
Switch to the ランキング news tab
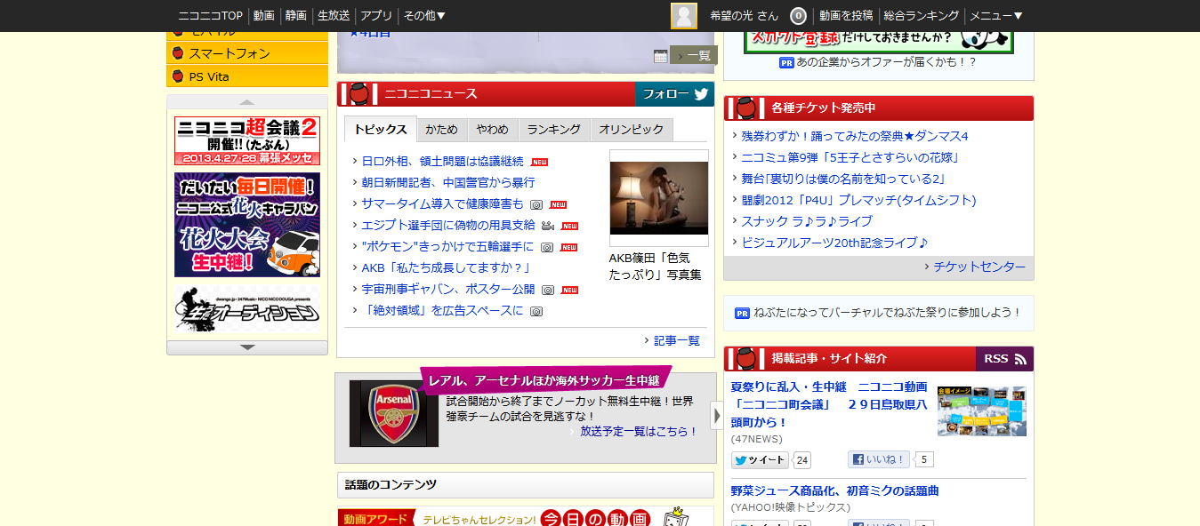pos(553,130)
